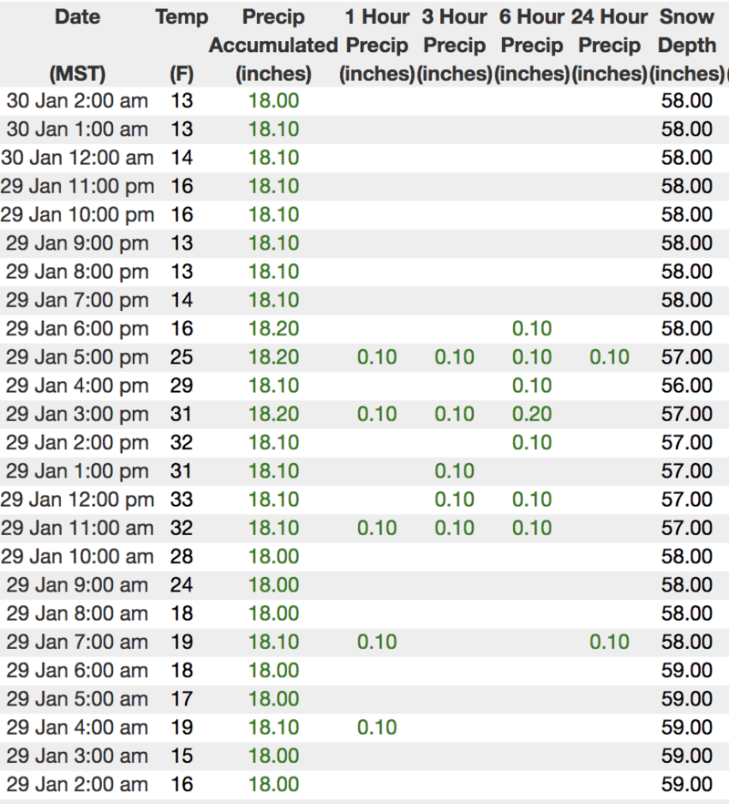Click accumulated precip in 29 Jan 6:00 pm row
Screen dimensions: 729x804
pos(272,329)
